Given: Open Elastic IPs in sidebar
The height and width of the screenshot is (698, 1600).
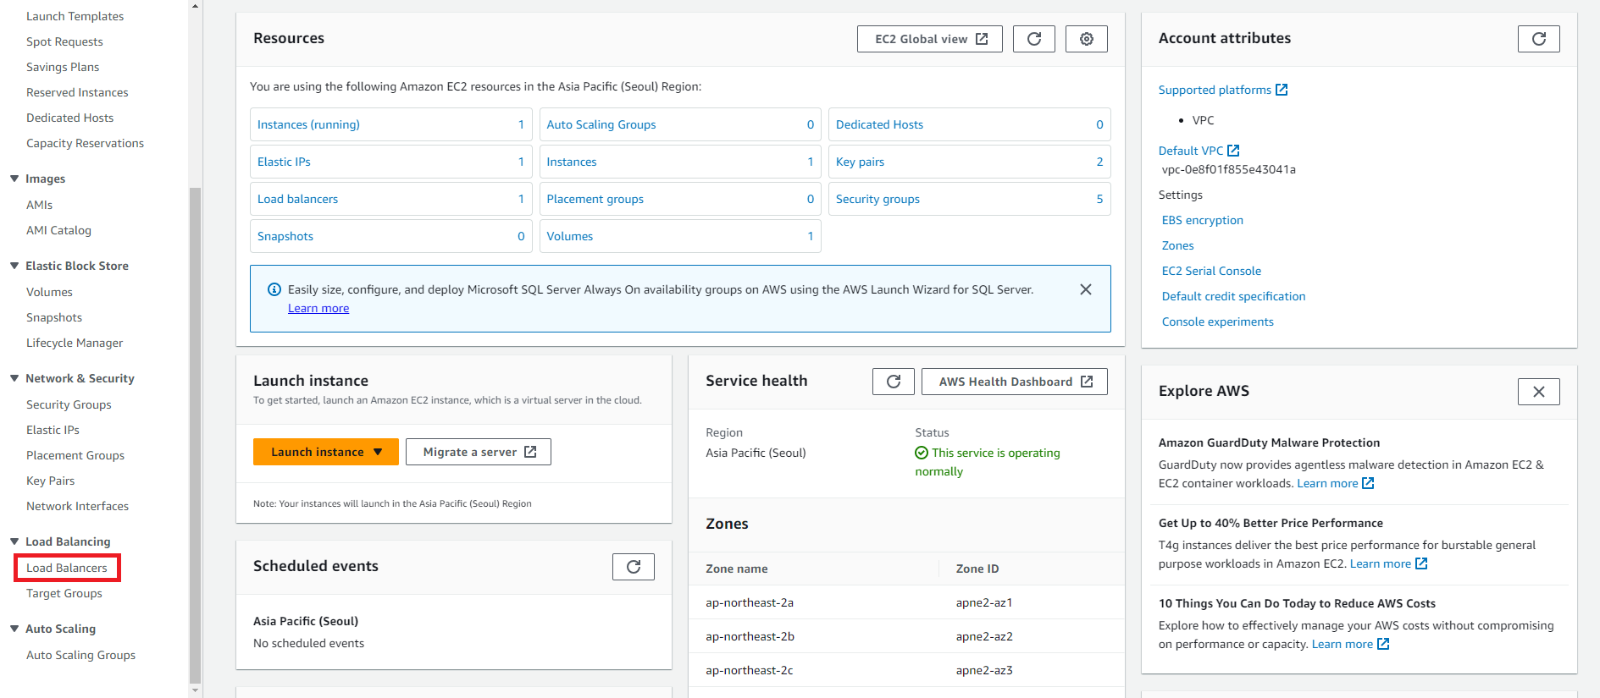Looking at the screenshot, I should coord(53,430).
